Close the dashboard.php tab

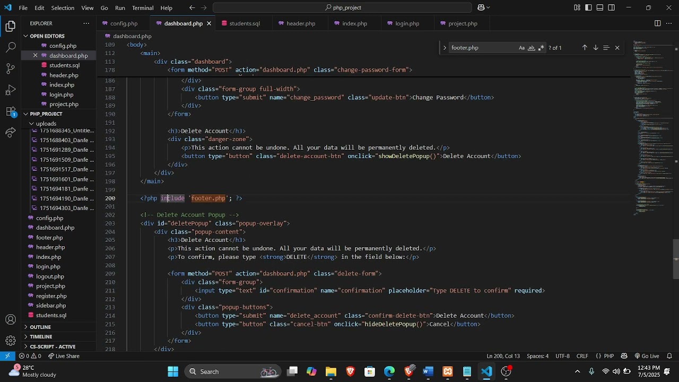click(x=209, y=23)
